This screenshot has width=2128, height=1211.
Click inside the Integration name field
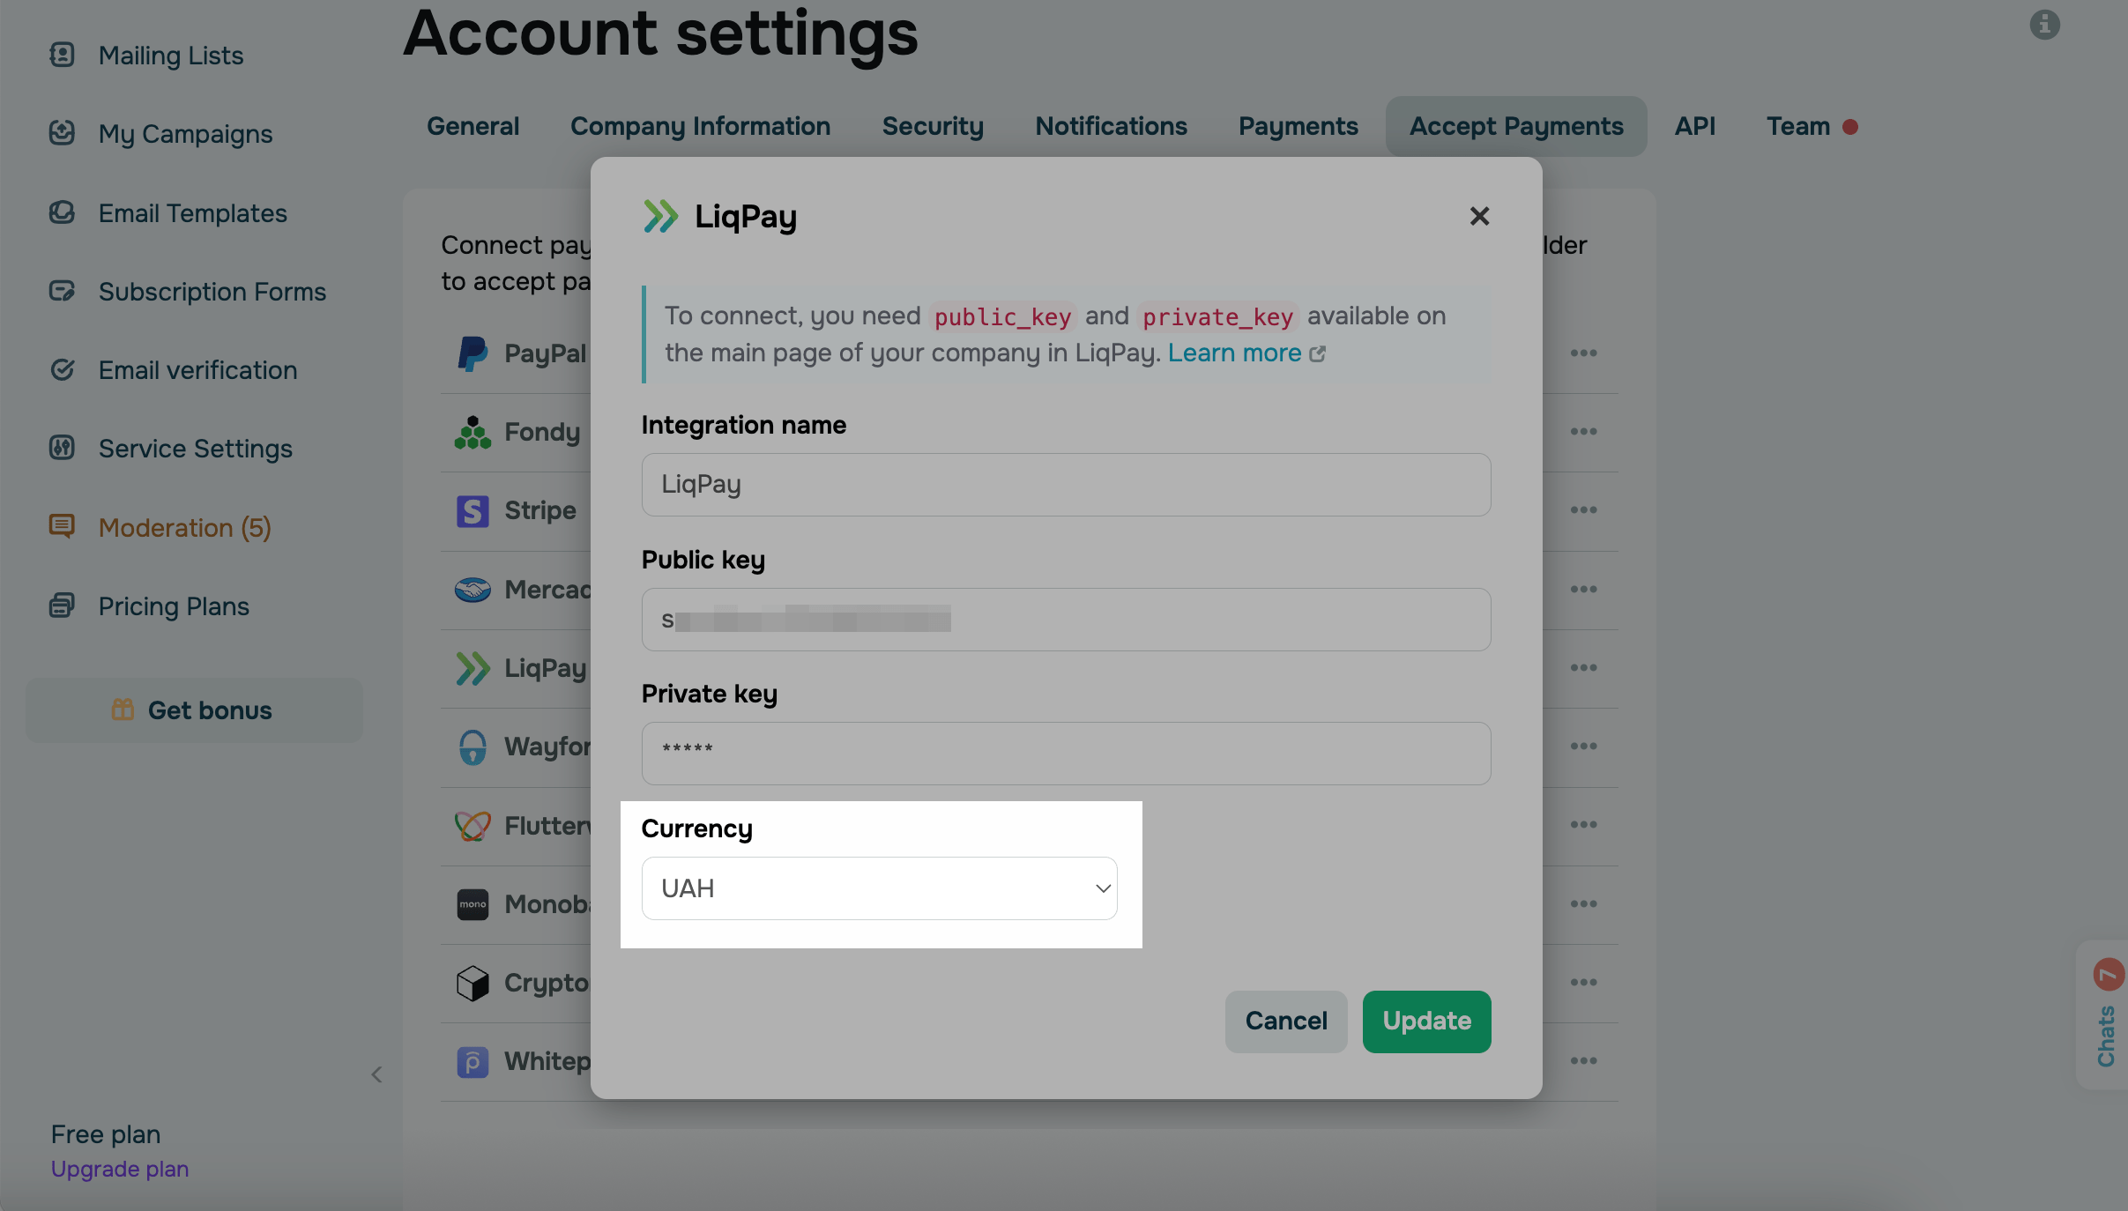coord(1064,484)
